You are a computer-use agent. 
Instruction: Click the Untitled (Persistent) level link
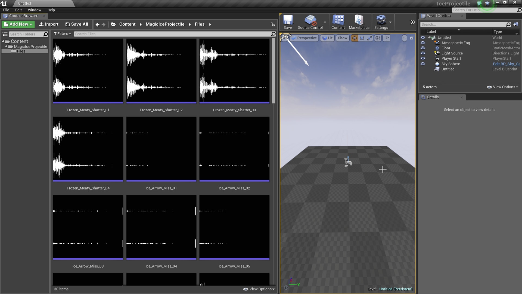pyautogui.click(x=396, y=289)
